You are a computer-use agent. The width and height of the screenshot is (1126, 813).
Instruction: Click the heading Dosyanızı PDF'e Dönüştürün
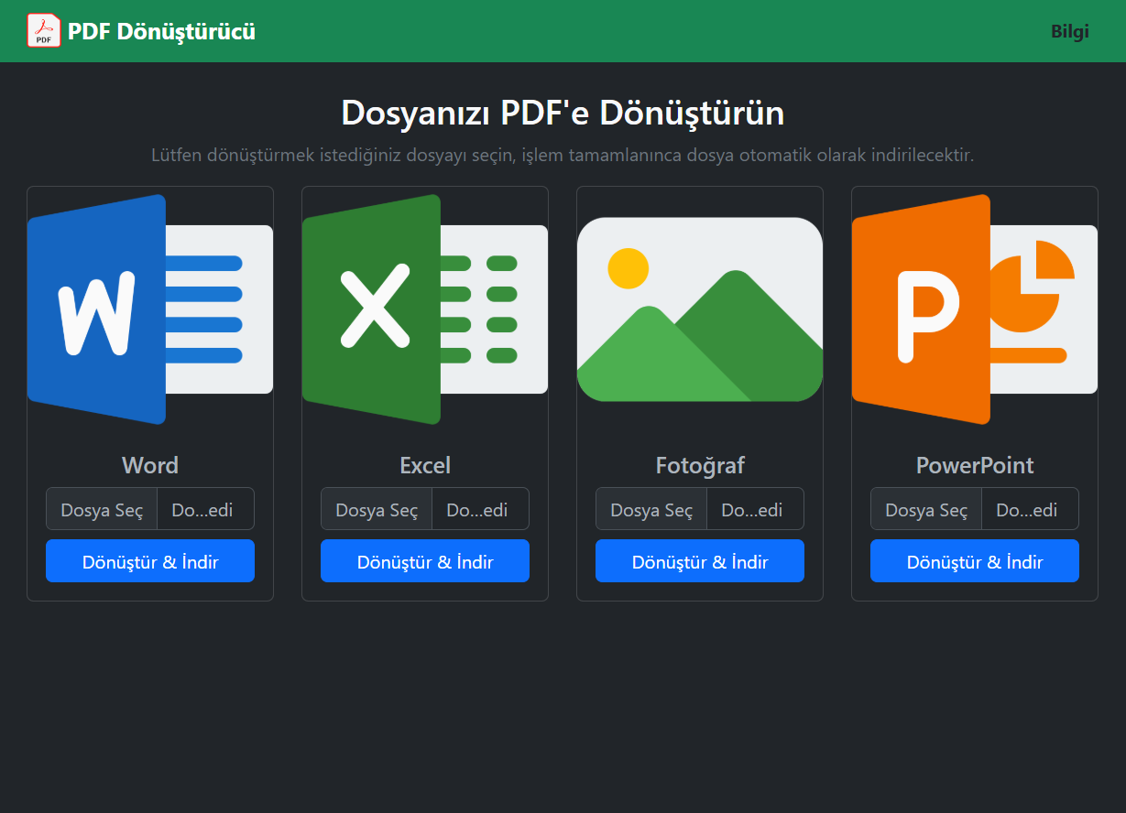point(563,114)
